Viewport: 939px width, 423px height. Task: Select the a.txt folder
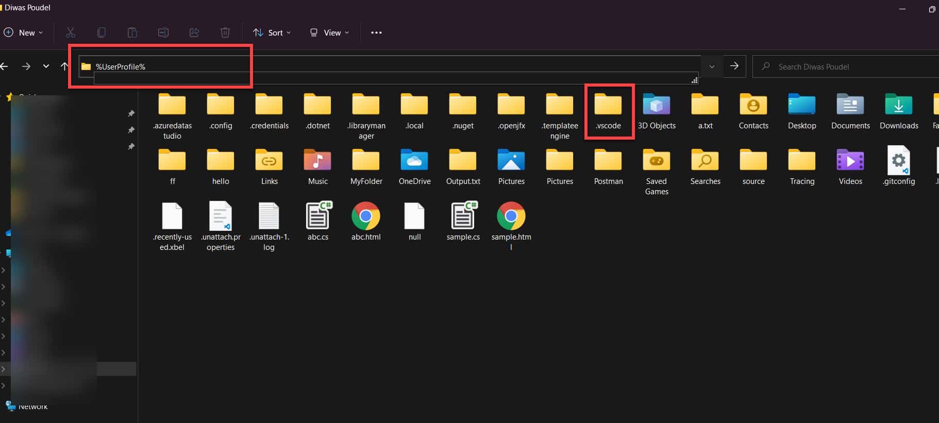(705, 112)
